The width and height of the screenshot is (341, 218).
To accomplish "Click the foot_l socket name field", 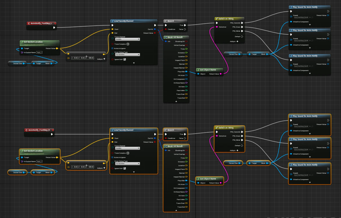I will 39,52.
